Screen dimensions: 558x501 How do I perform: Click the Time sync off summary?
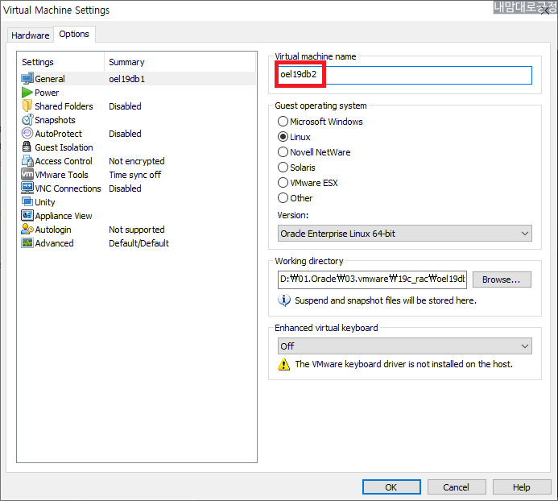135,175
